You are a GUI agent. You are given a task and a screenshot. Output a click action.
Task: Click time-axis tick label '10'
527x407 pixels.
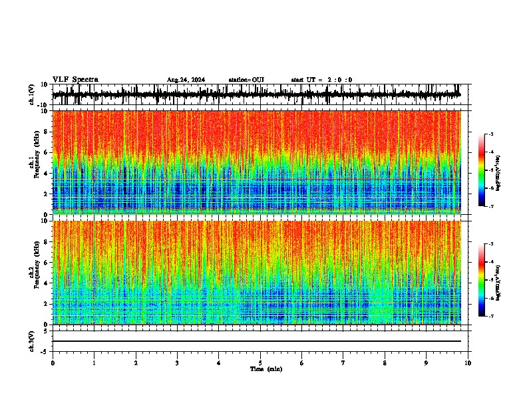[x=468, y=363]
